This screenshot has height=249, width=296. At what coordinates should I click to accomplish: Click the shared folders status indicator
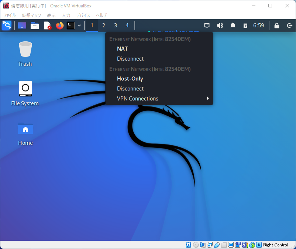(224, 245)
